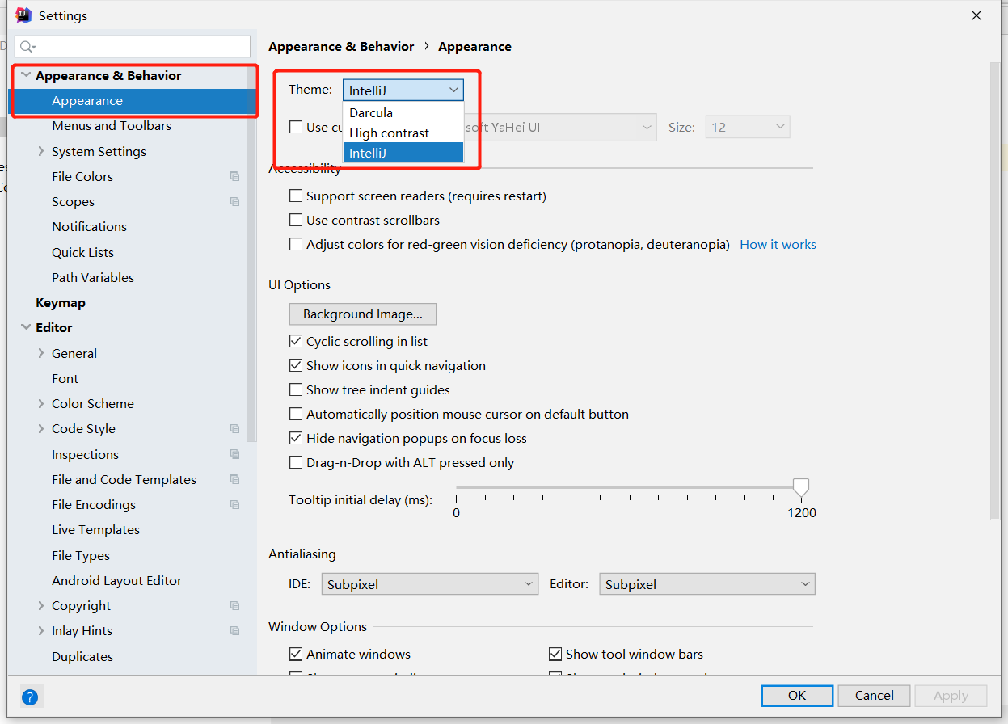Toggle Adjust colors for red-green vision deficiency
The height and width of the screenshot is (724, 1008).
(x=296, y=244)
